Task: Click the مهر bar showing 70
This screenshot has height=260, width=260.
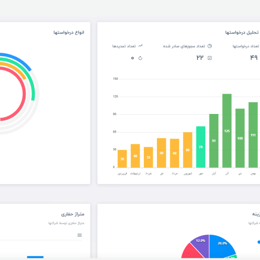Action: [x=201, y=147]
